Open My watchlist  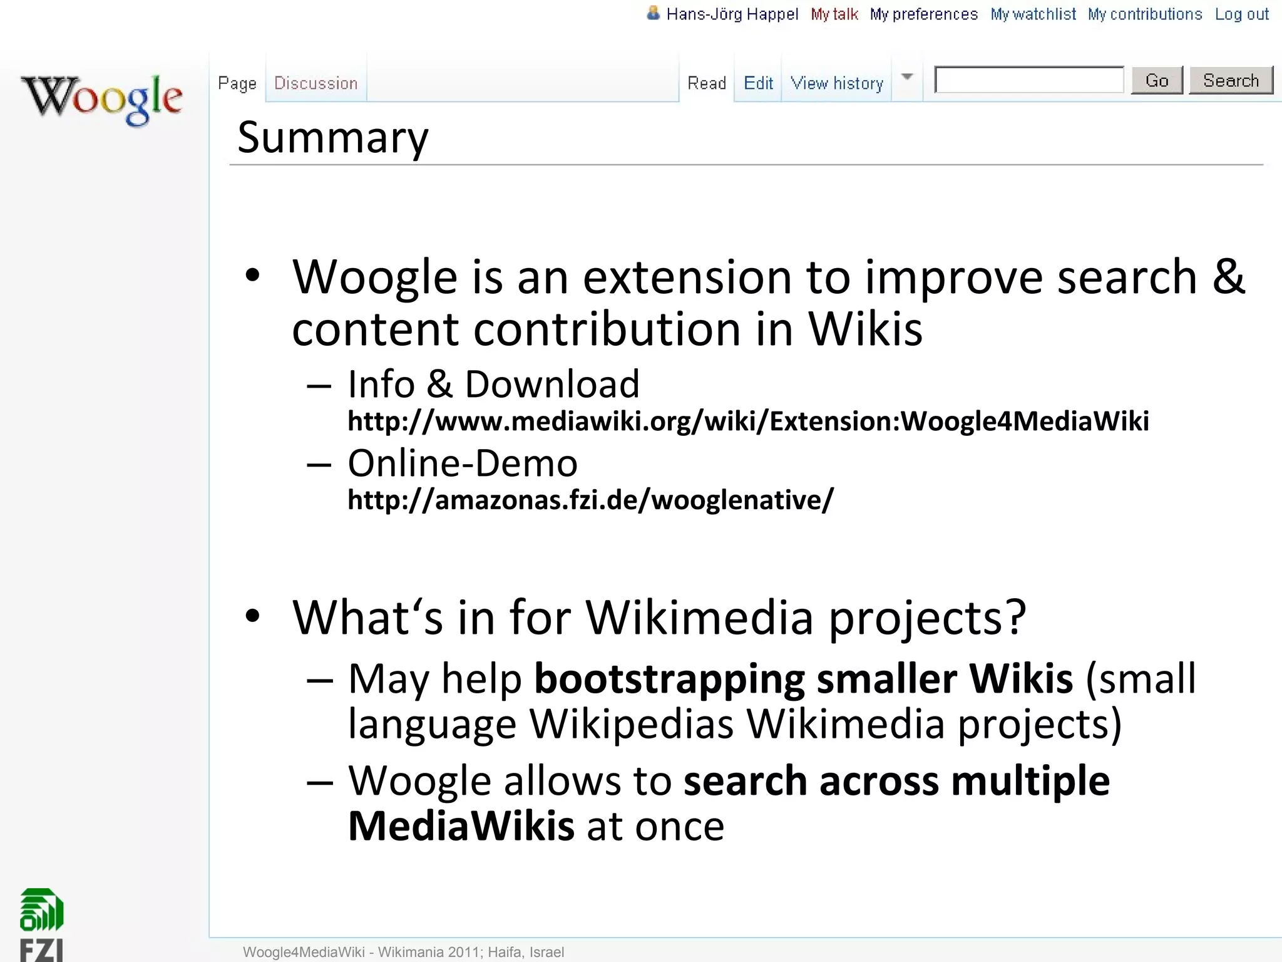pos(1033,14)
